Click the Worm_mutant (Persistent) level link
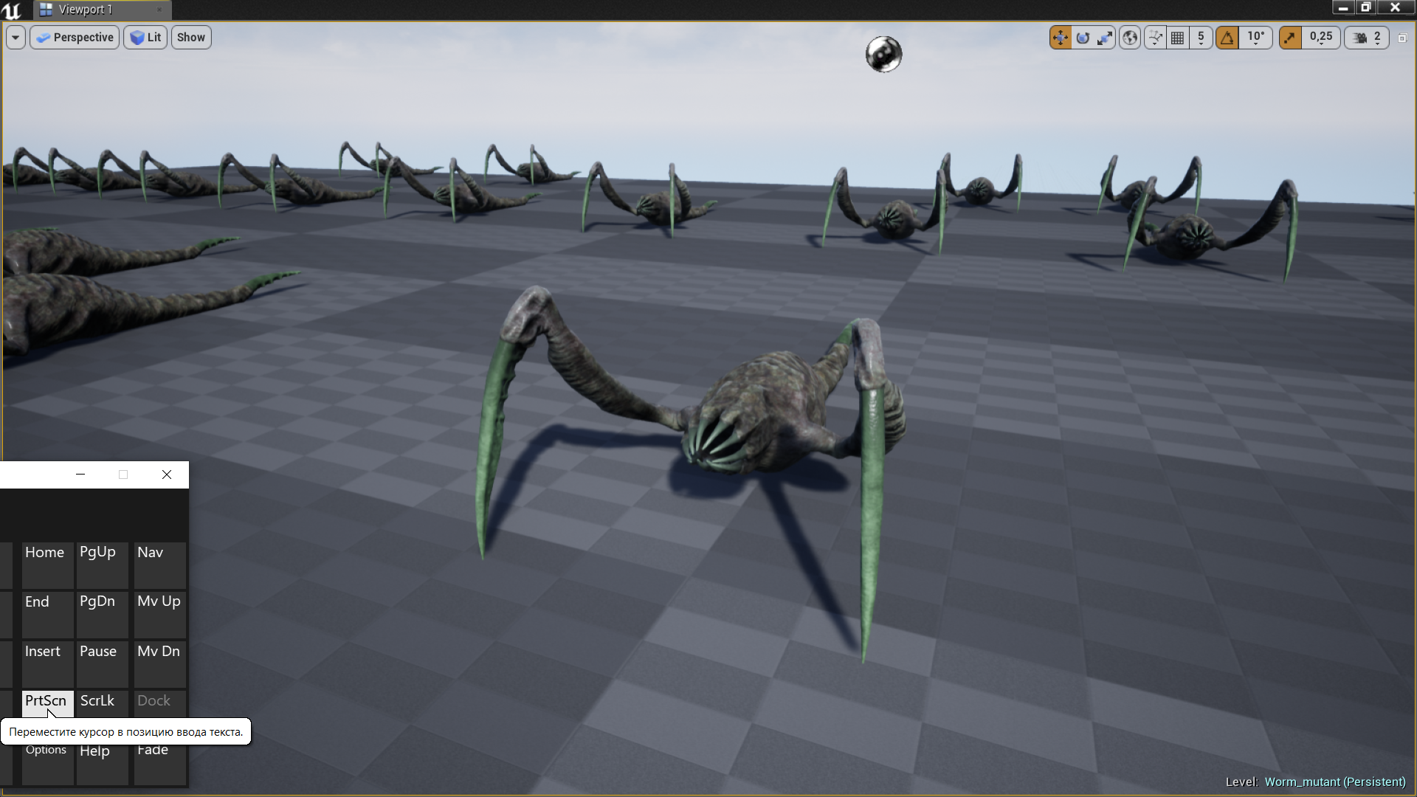The height and width of the screenshot is (797, 1417). 1335,782
